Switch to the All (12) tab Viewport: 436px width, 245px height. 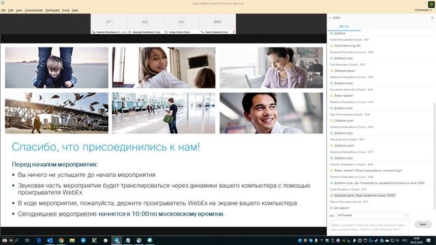click(x=344, y=27)
